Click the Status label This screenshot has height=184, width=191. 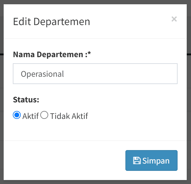(x=26, y=100)
